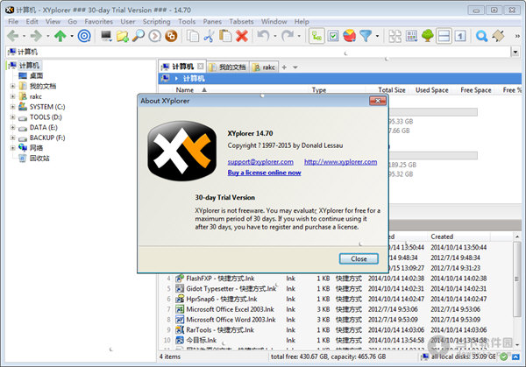Open the http://www.xyplorer.com link
The image size is (526, 367).
(340, 162)
